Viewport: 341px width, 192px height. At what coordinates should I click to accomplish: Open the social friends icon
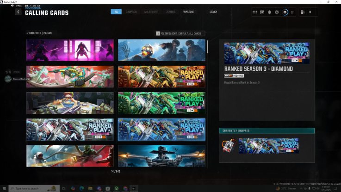[303, 12]
